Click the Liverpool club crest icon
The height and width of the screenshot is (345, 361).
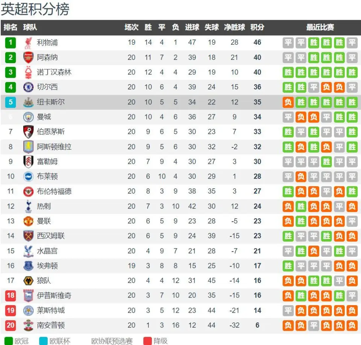pos(28,43)
